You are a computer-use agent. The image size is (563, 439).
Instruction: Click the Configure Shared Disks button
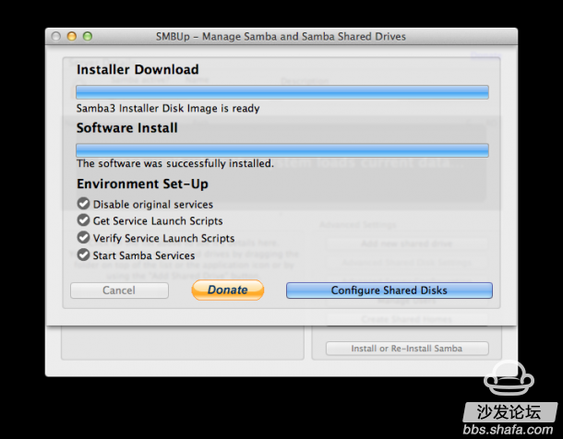click(389, 291)
